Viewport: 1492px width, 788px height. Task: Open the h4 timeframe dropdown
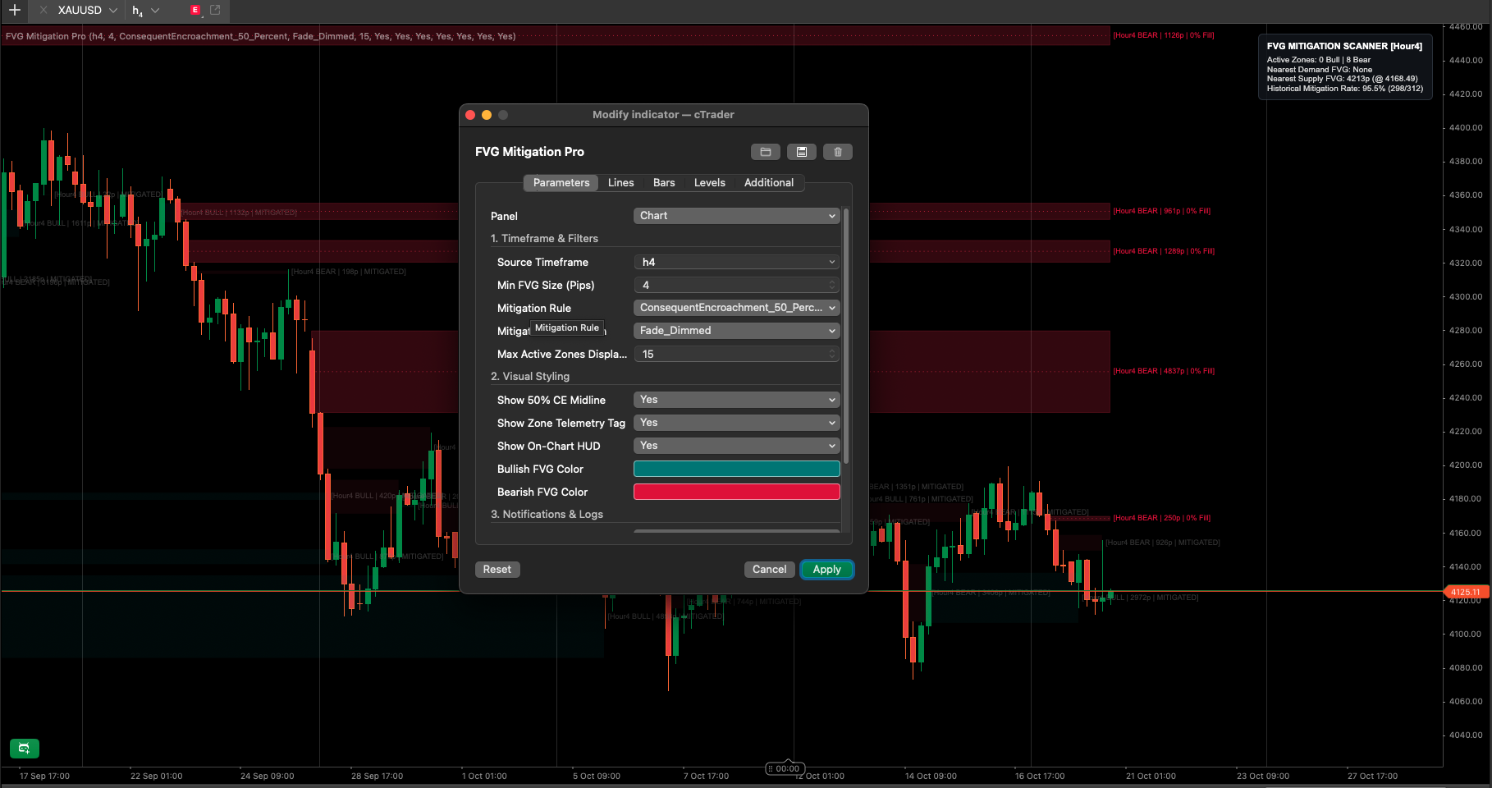[x=155, y=10]
